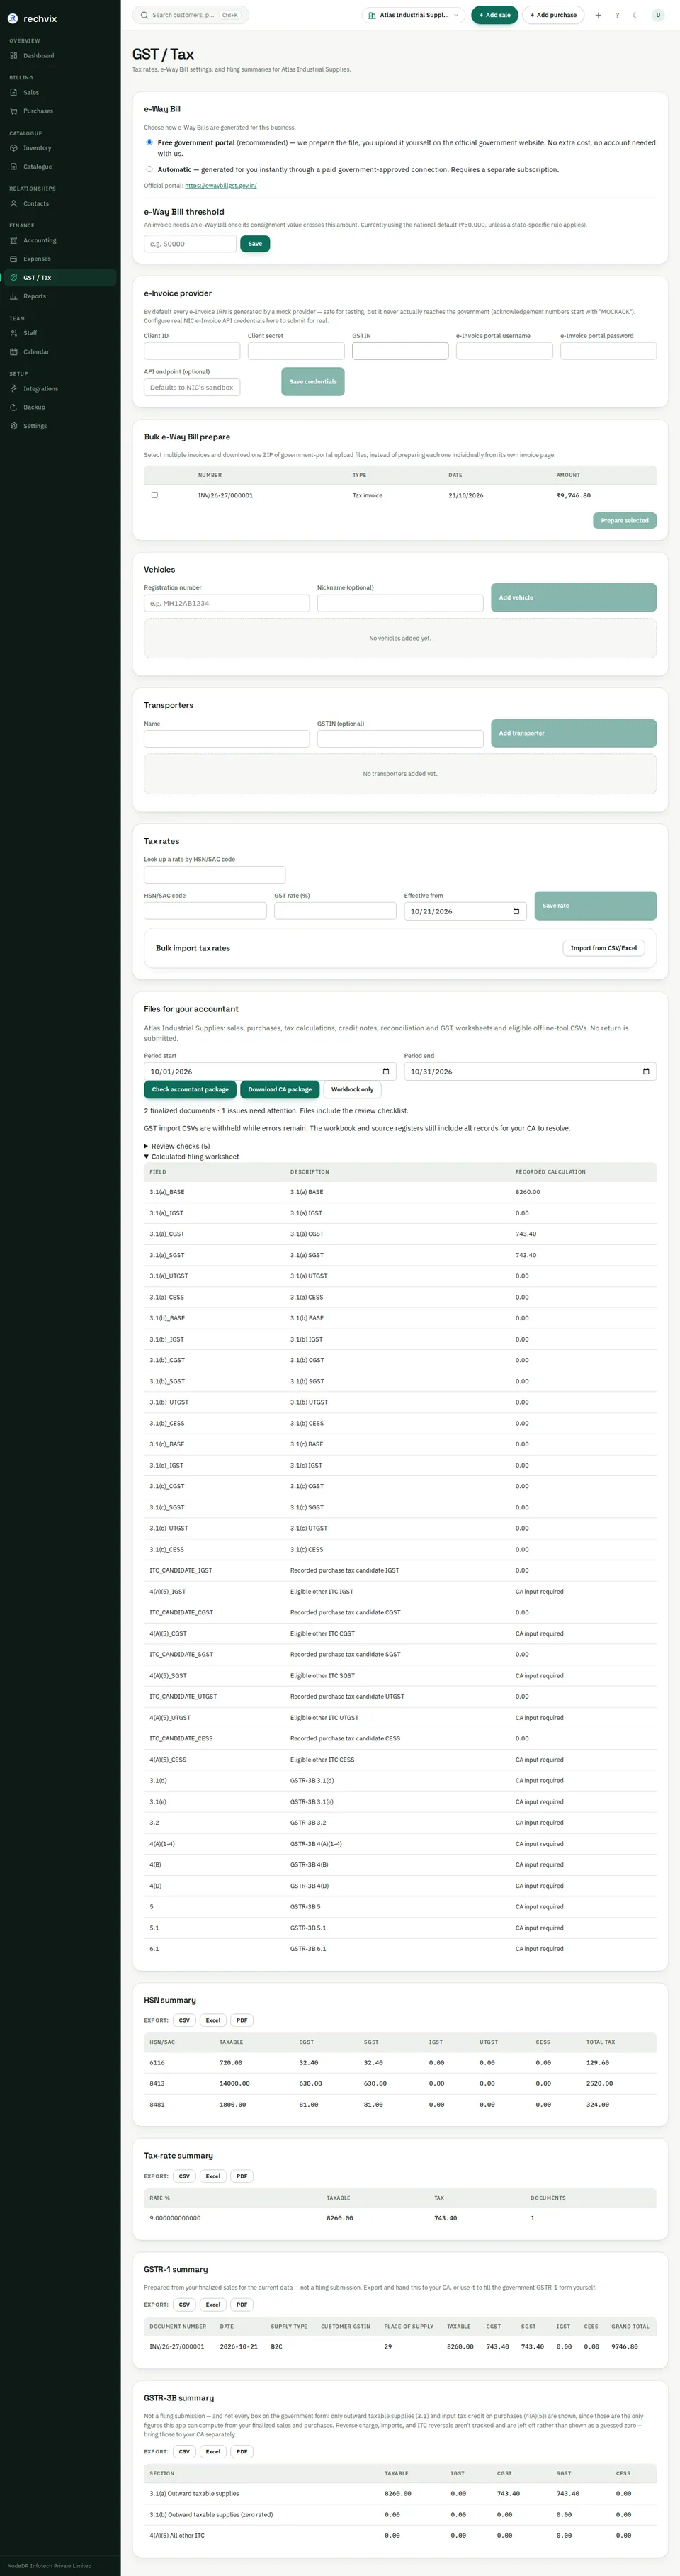Click the Add purchase button

tap(553, 15)
